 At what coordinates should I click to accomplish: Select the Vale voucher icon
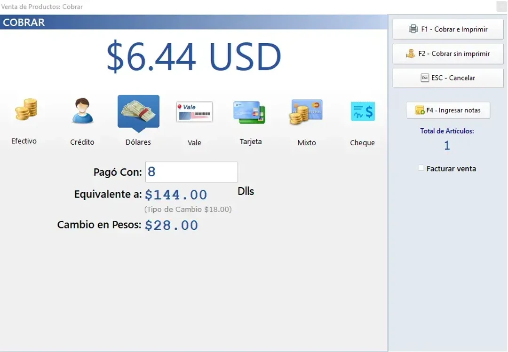194,111
